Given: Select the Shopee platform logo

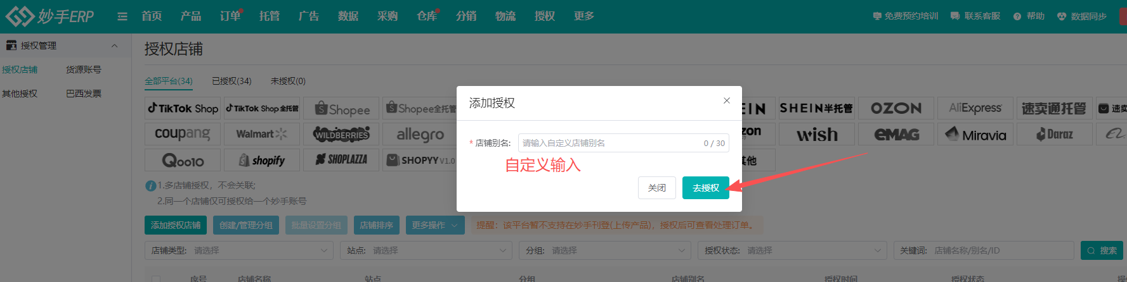Looking at the screenshot, I should (341, 108).
